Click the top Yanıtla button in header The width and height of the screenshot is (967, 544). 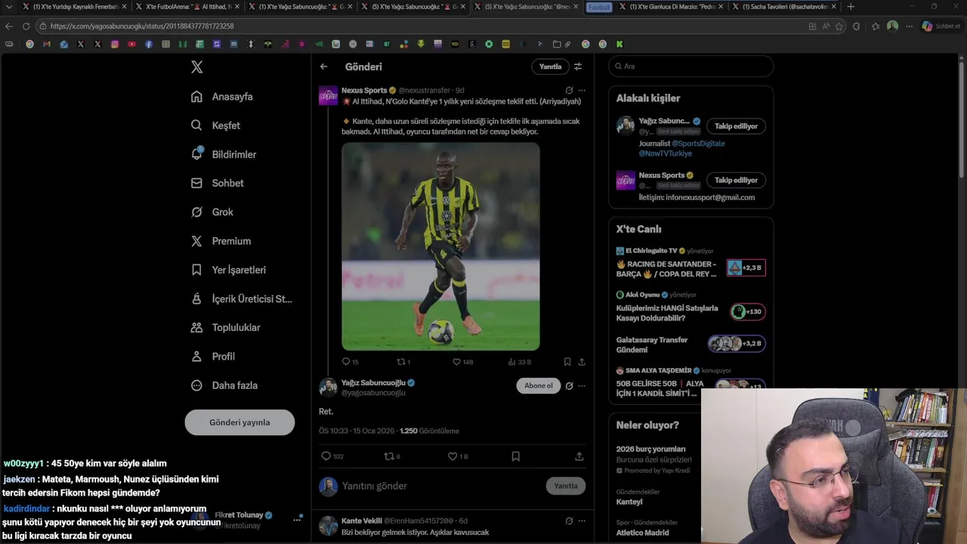pos(550,66)
